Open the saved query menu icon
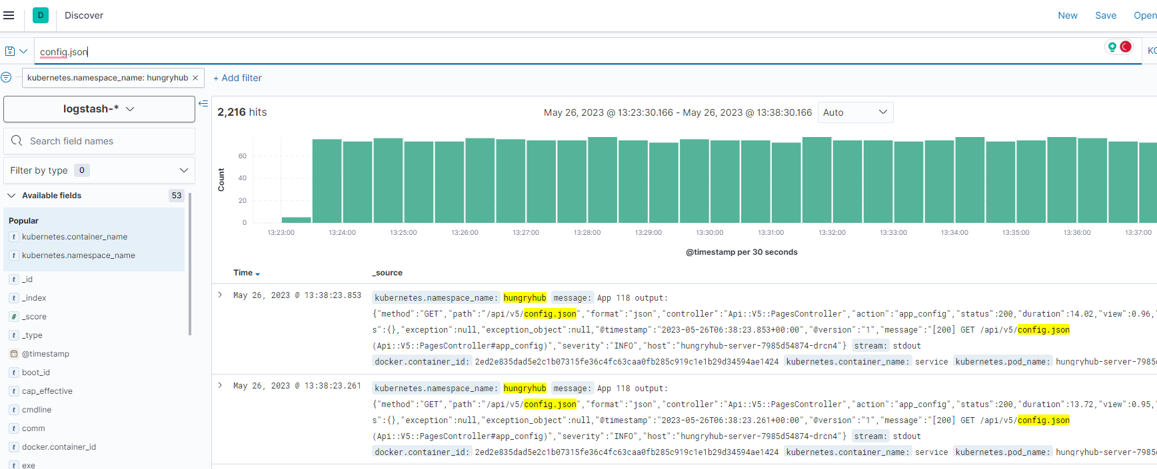The height and width of the screenshot is (469, 1157). [x=16, y=51]
